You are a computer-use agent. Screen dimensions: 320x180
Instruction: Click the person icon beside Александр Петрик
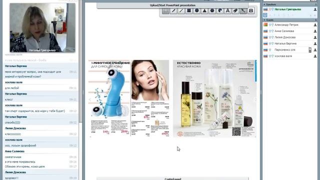pos(315,25)
